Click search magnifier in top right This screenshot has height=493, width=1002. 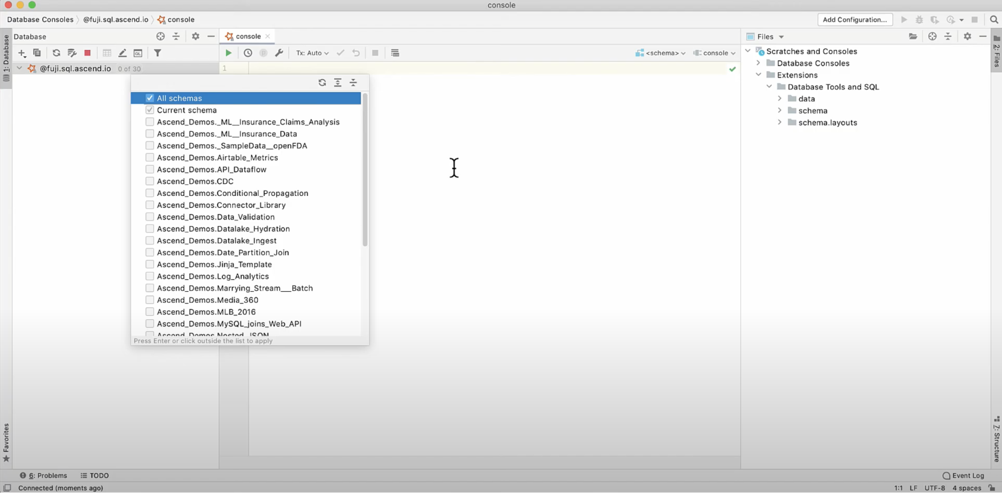pyautogui.click(x=993, y=20)
